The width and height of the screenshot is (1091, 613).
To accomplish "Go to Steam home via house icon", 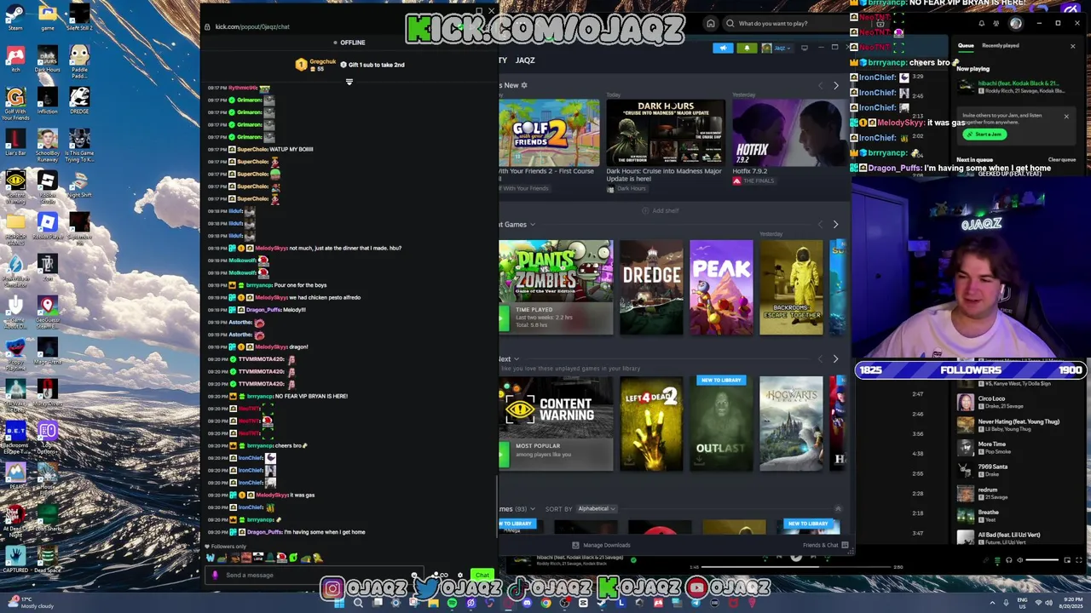I will pos(710,23).
